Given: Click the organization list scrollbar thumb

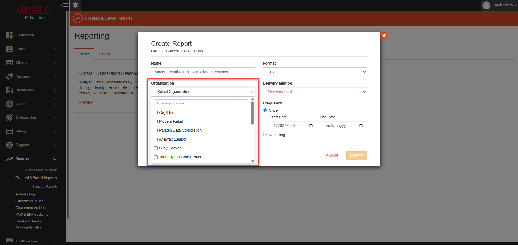Looking at the screenshot, I should [253, 113].
